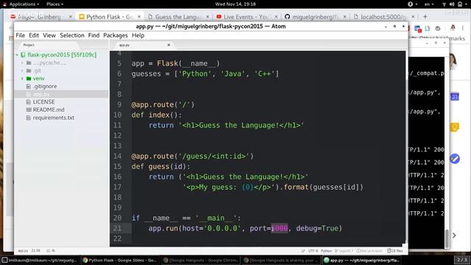
Task: Click the Chrome profile avatar icon
Action: coord(453,28)
